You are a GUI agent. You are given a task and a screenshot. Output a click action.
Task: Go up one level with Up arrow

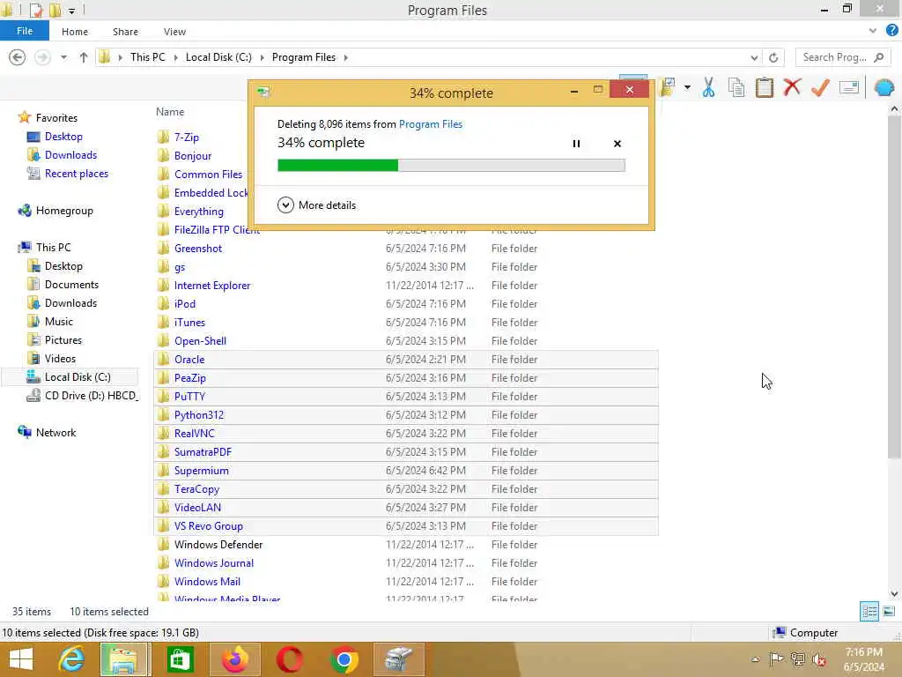[84, 57]
